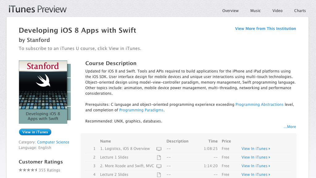Select row '1. Logistics, iOS 8 Overview'

189,149
